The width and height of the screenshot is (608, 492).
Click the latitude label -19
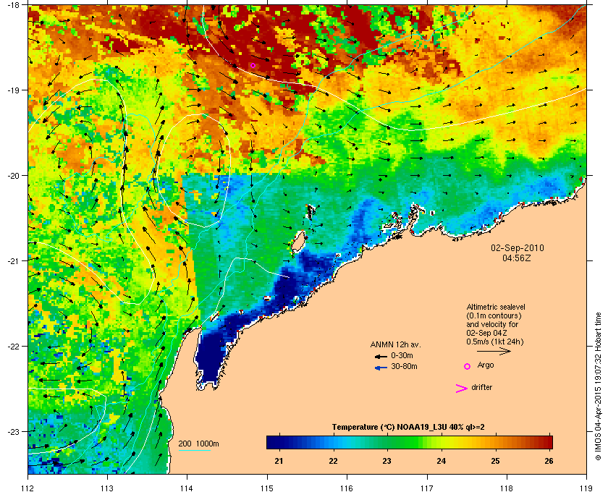point(14,90)
